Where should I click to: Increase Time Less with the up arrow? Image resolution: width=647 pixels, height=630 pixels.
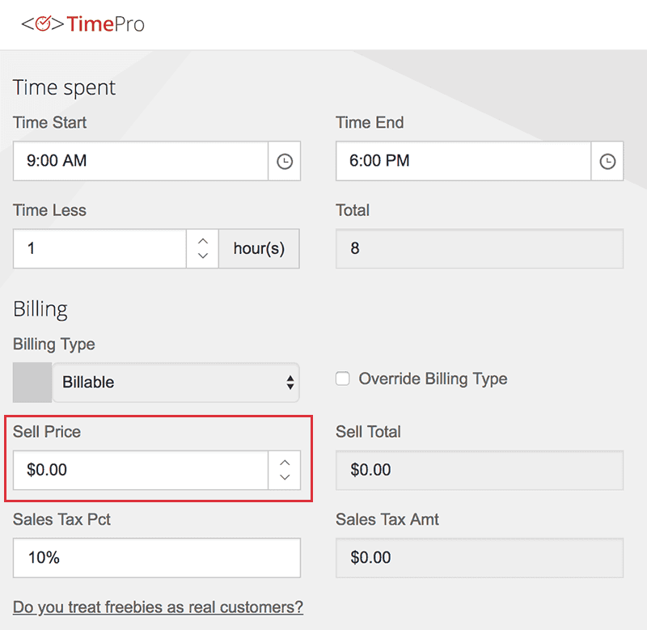pyautogui.click(x=203, y=241)
